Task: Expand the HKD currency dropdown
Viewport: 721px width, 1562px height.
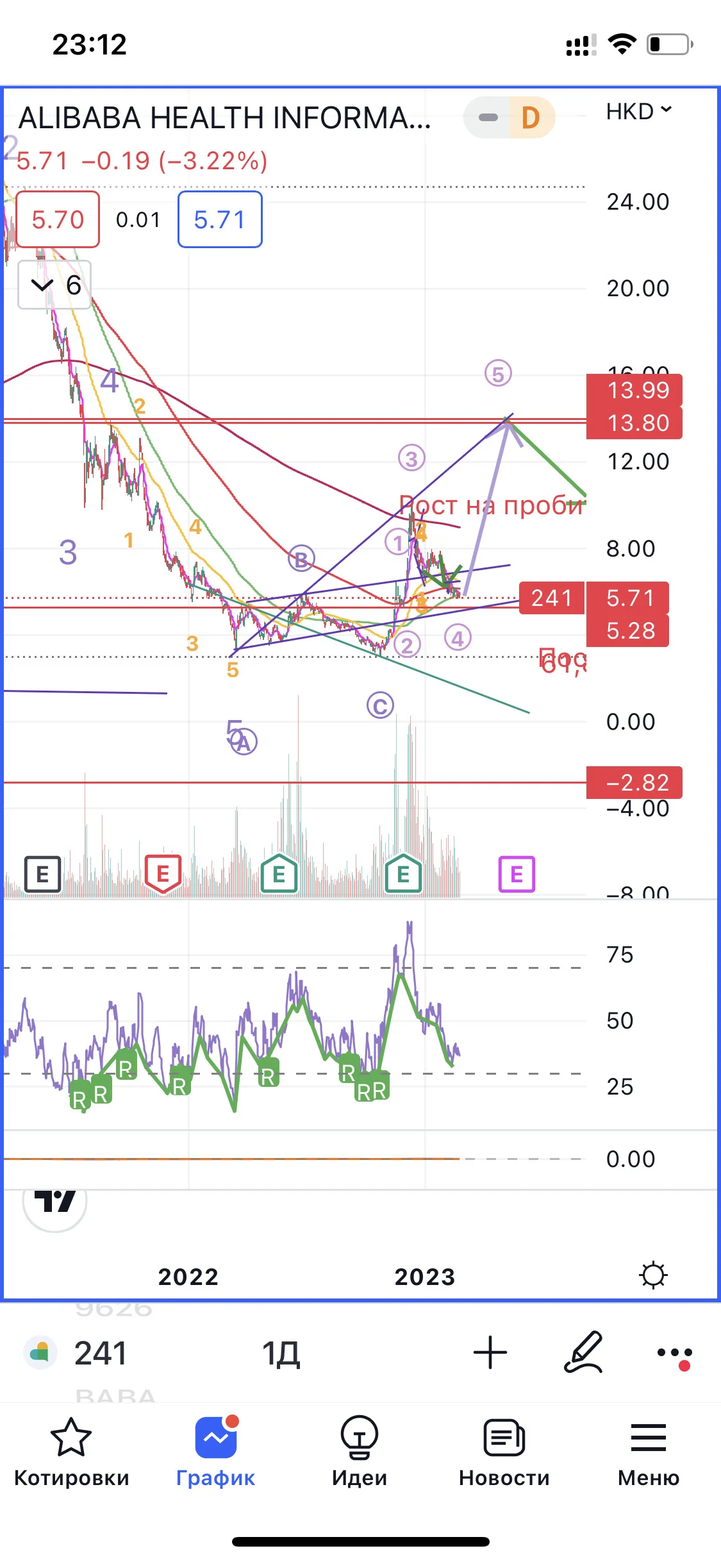Action: 639,111
